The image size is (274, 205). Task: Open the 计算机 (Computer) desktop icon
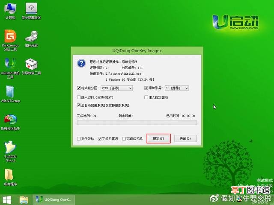[x=10, y=11]
